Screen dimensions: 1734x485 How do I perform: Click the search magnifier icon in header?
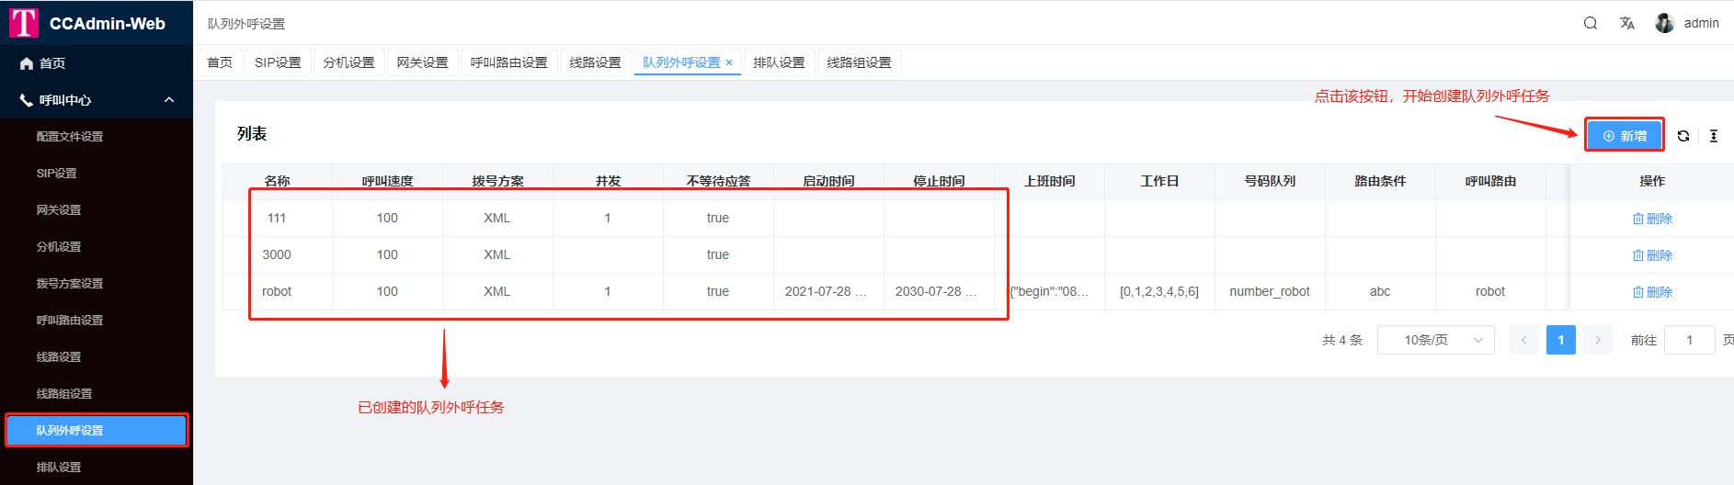pyautogui.click(x=1591, y=23)
